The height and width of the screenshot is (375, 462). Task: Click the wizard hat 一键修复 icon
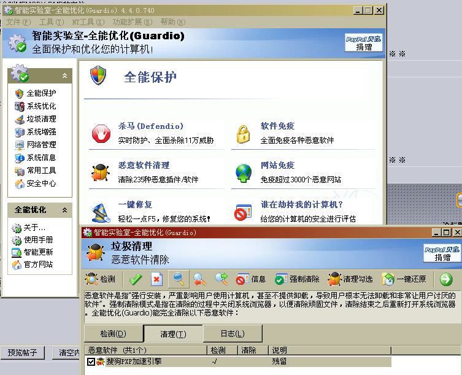tap(101, 212)
